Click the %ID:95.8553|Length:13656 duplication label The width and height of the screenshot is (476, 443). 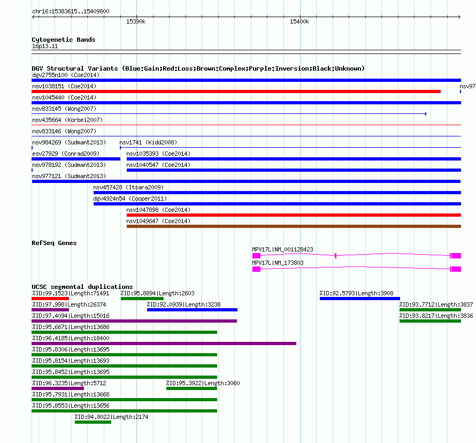71,406
